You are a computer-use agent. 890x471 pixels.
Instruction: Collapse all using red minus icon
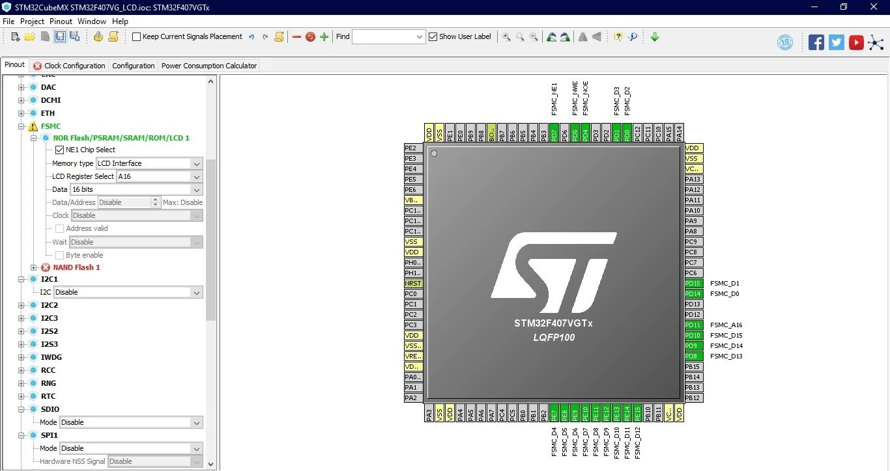coord(296,37)
